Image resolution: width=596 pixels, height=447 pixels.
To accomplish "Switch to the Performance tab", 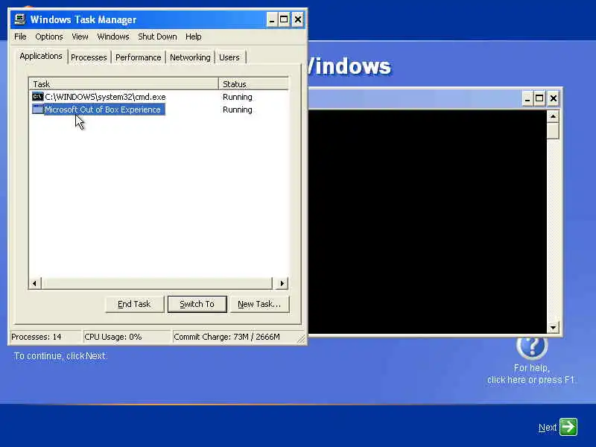I will pos(138,57).
